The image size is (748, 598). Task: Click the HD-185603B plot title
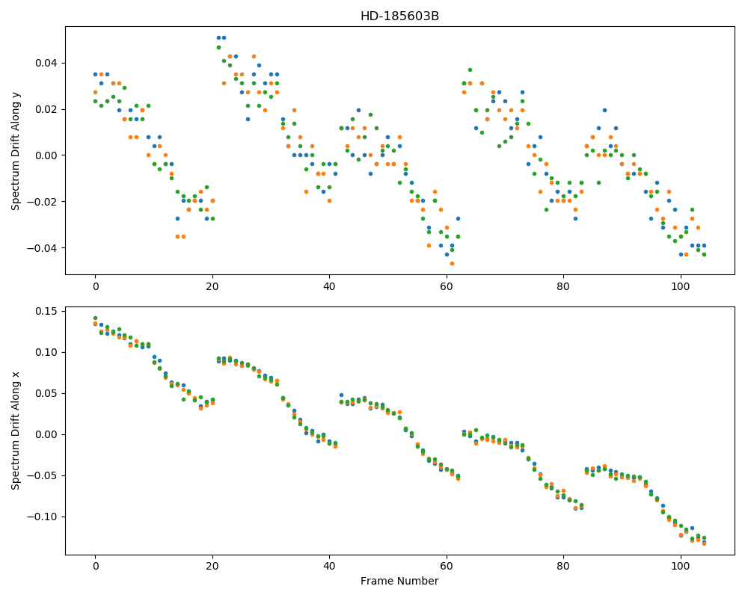coord(399,16)
